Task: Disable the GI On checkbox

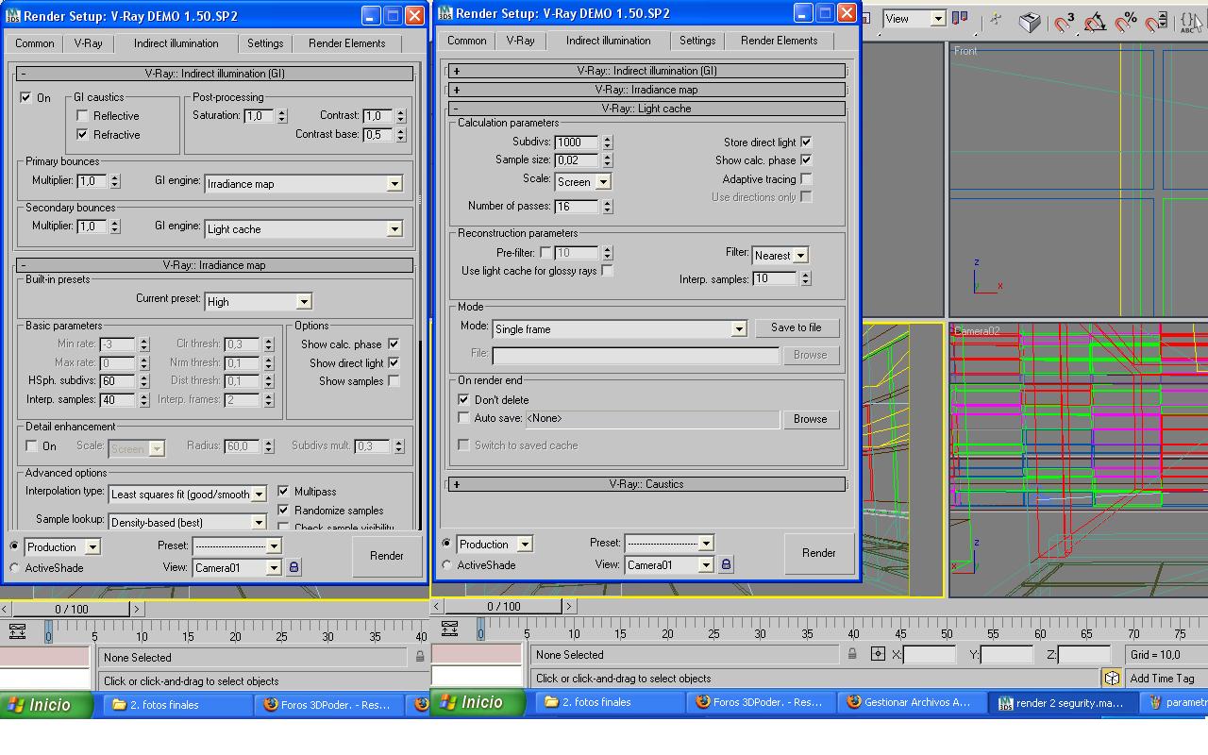Action: click(x=26, y=97)
